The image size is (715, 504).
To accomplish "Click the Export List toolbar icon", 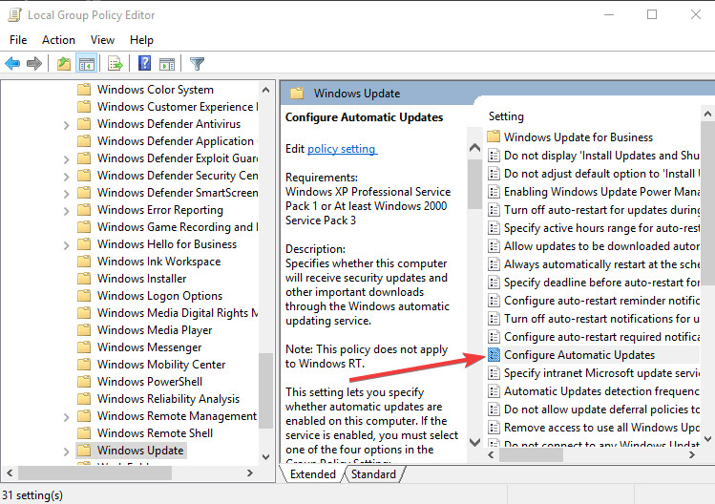I will click(x=116, y=63).
